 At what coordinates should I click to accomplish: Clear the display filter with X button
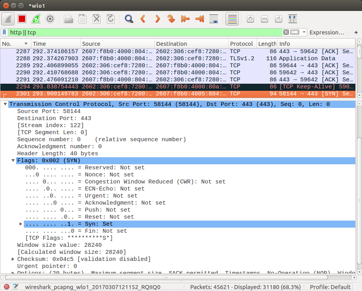(286, 32)
